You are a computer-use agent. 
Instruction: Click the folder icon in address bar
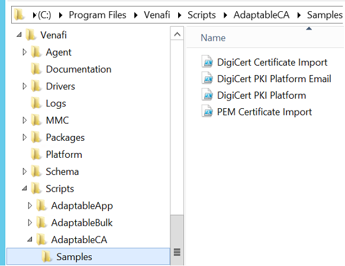pos(19,15)
